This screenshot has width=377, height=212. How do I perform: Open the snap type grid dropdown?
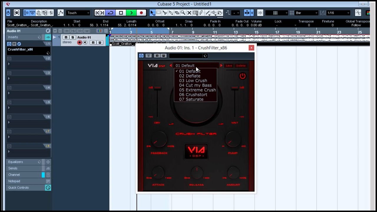pyautogui.click(x=277, y=13)
